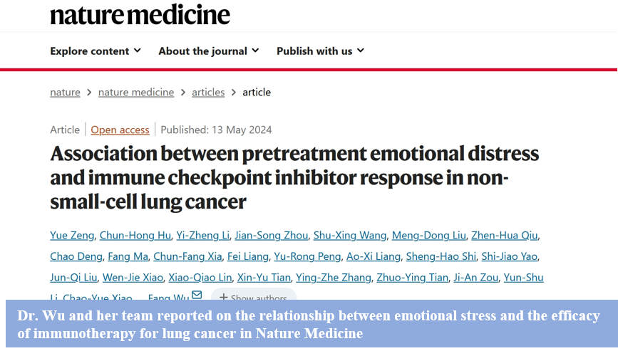Screen dimensions: 618x351
Task: Click the Open access link
Action: coord(120,130)
